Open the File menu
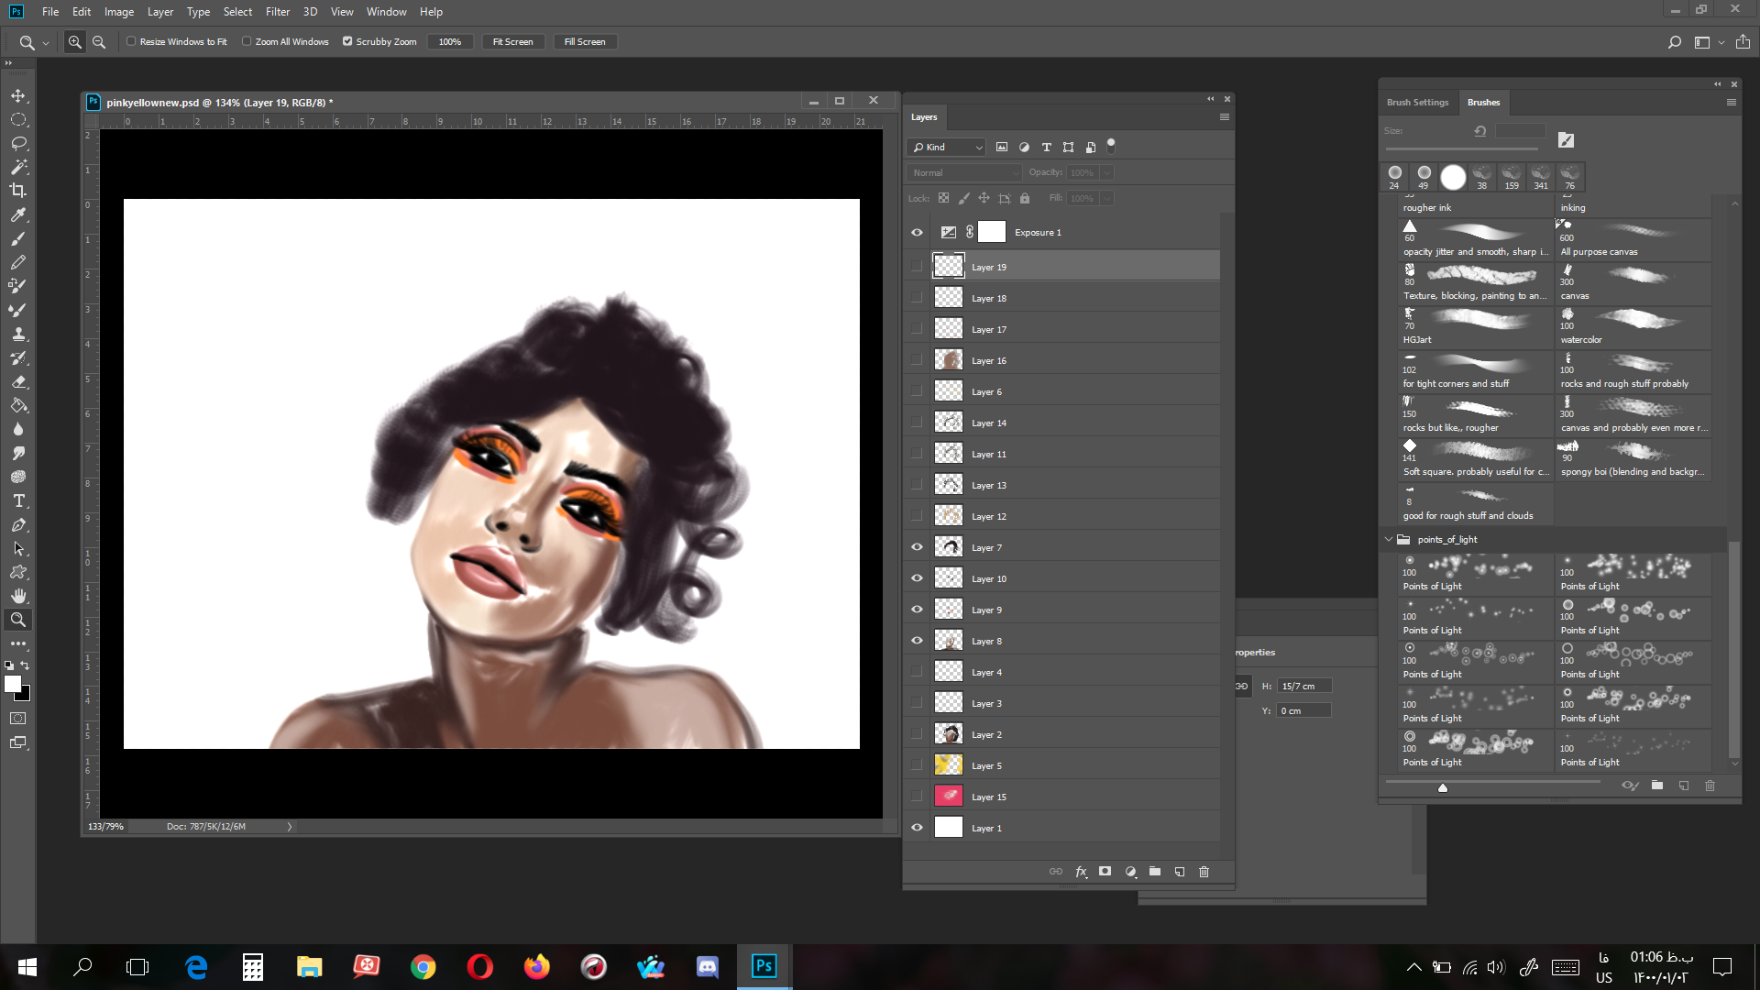Screen dimensions: 1760x990 pyautogui.click(x=50, y=12)
